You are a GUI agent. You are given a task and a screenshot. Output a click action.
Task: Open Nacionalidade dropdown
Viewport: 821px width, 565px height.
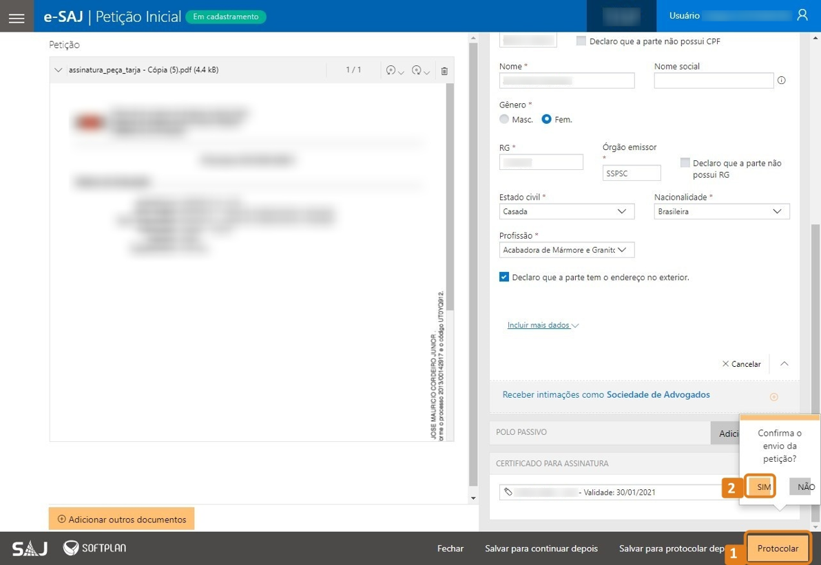coord(721,211)
